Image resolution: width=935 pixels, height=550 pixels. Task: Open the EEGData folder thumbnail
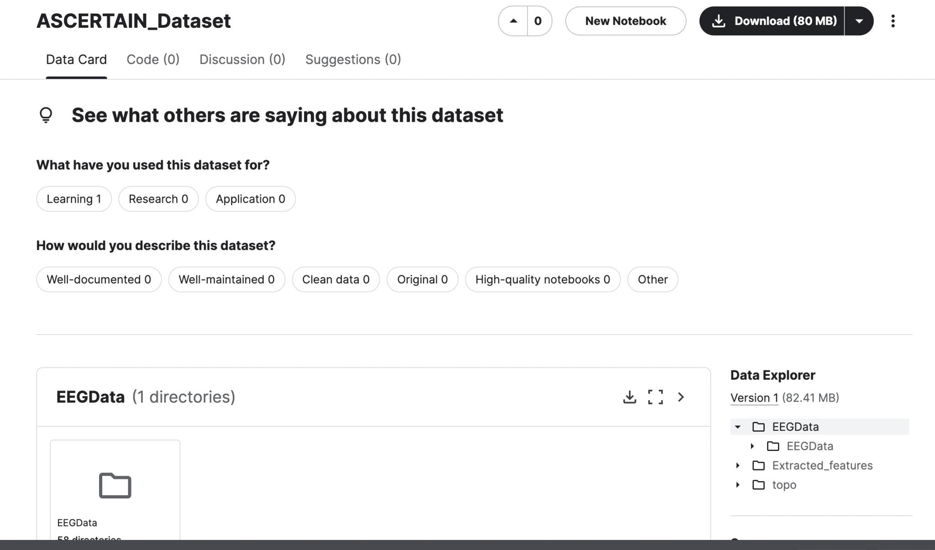(x=115, y=486)
